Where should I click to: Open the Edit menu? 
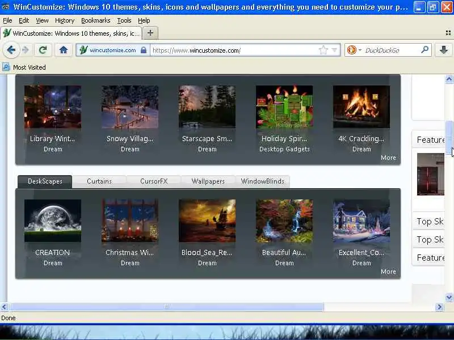click(24, 20)
